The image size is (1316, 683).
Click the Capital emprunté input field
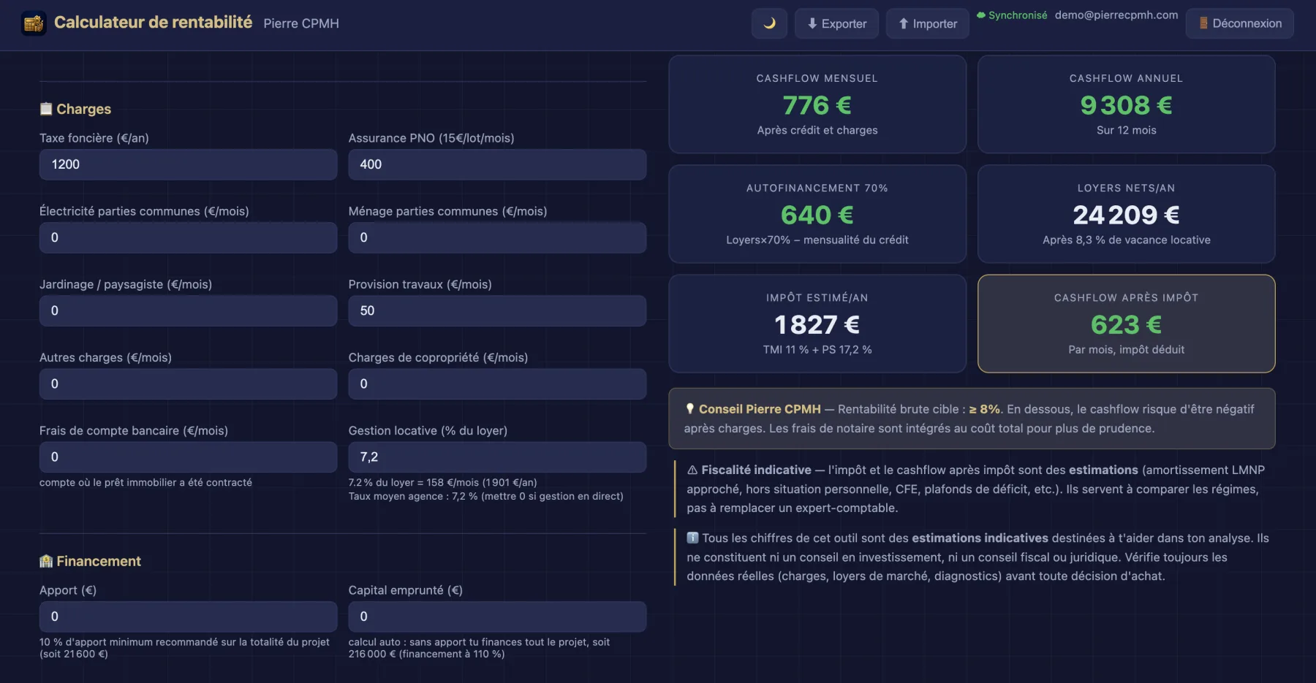pyautogui.click(x=497, y=617)
